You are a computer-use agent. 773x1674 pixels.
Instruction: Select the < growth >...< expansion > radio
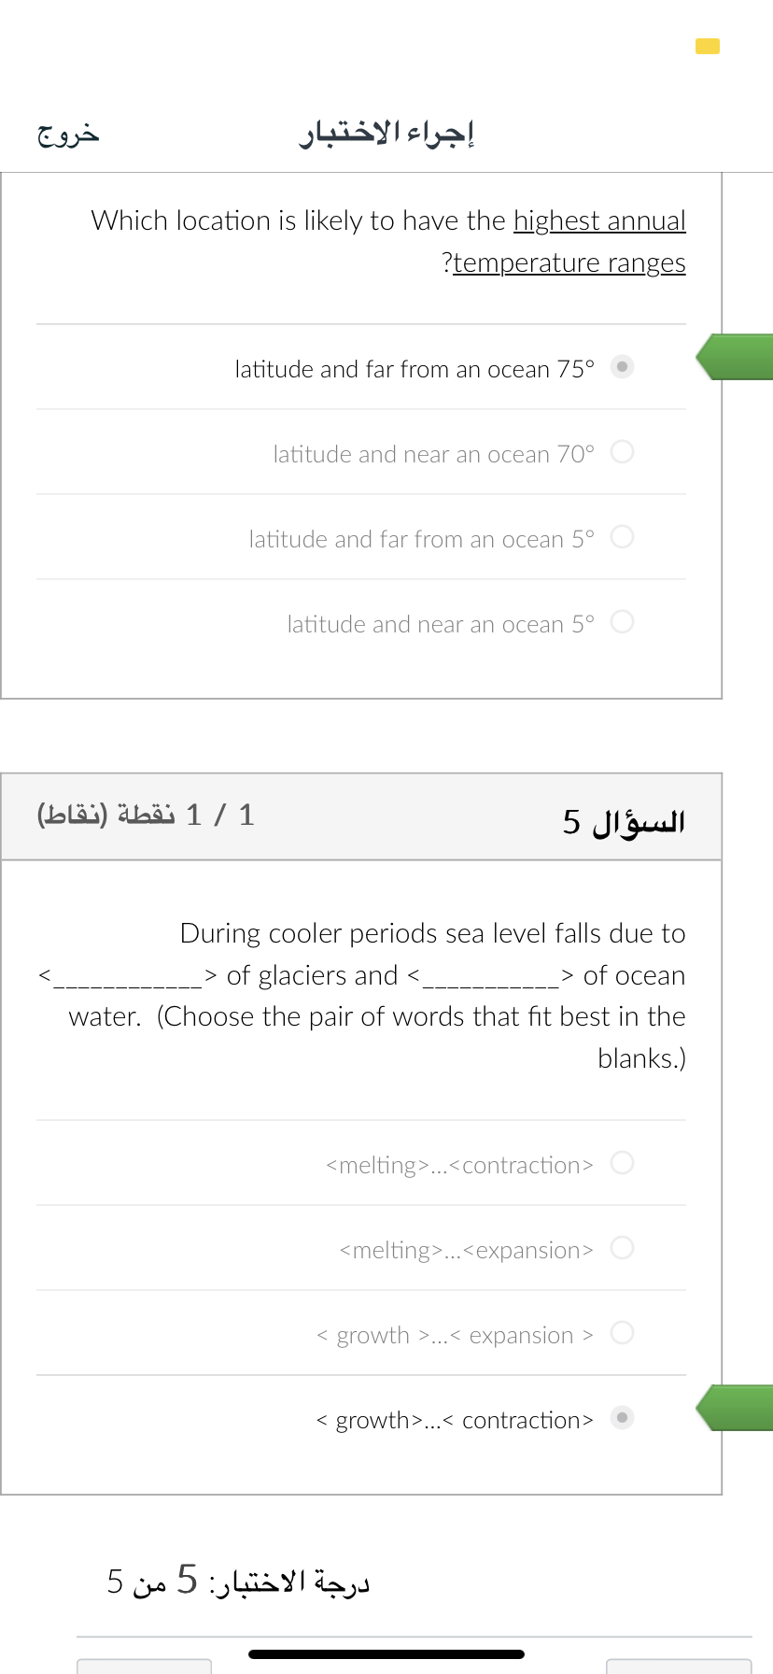[622, 1333]
